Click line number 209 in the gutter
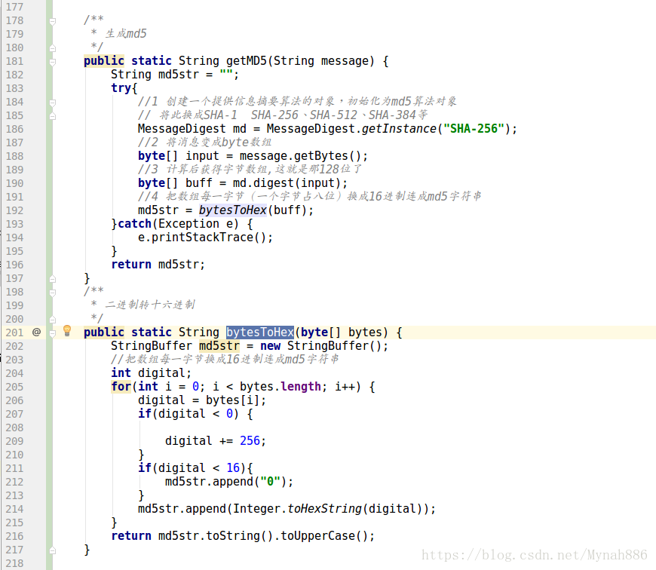This screenshot has height=570, width=656. point(14,441)
